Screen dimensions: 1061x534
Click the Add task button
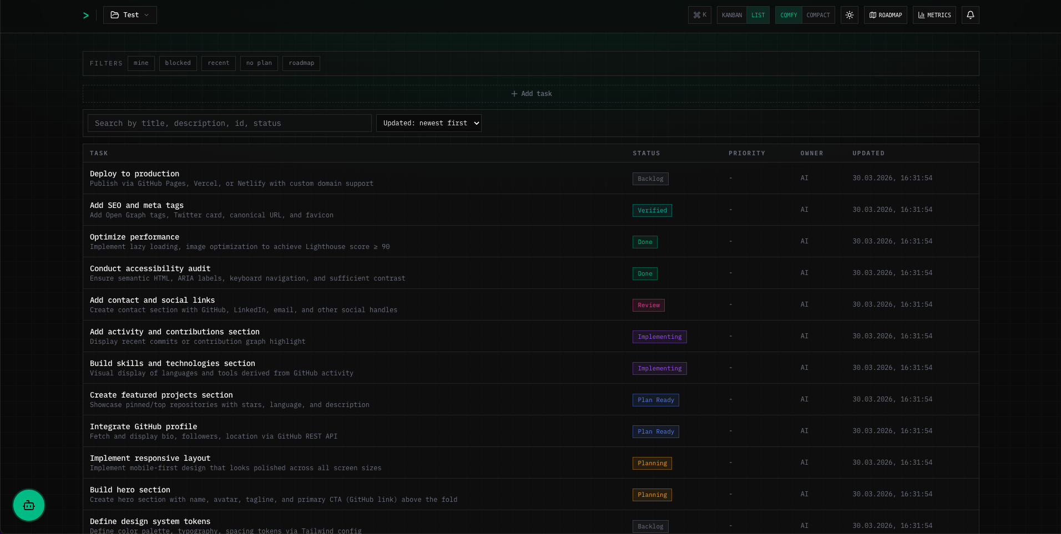coord(531,94)
